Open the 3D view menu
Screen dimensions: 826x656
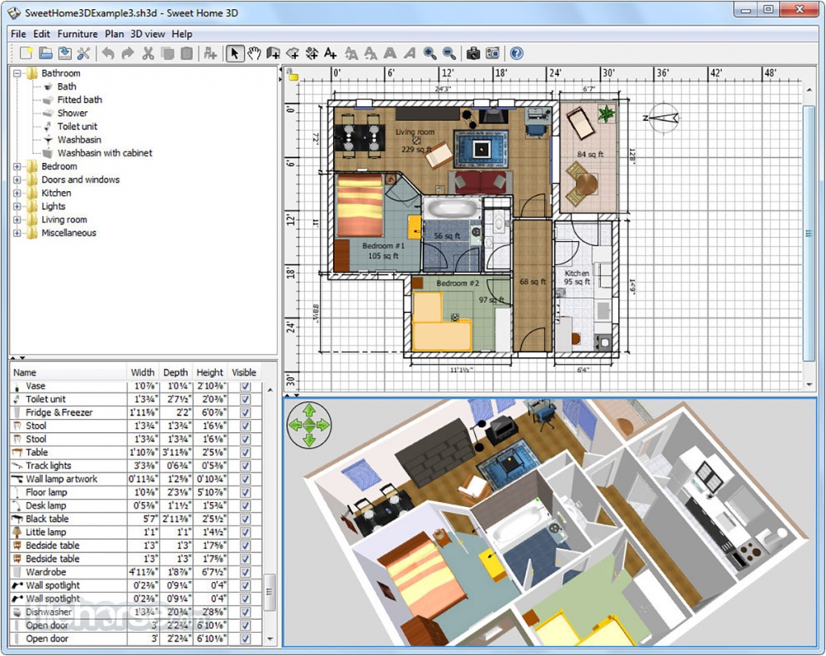(x=148, y=34)
